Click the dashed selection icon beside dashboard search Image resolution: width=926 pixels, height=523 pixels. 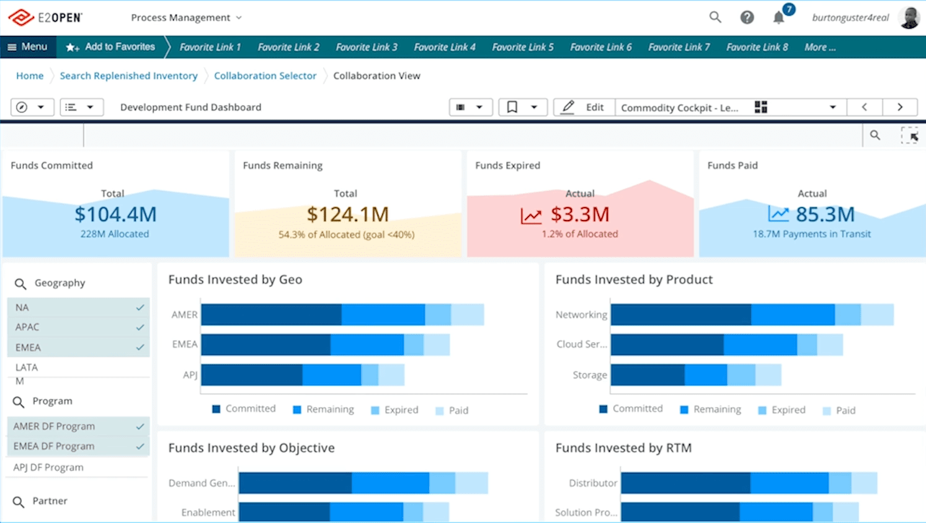tap(909, 135)
